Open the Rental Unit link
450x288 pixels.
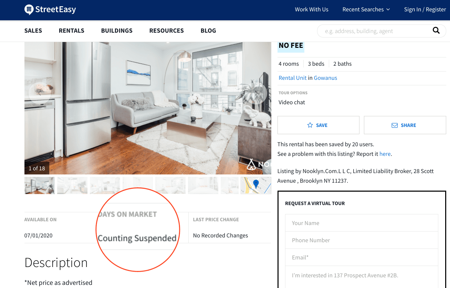coord(292,78)
